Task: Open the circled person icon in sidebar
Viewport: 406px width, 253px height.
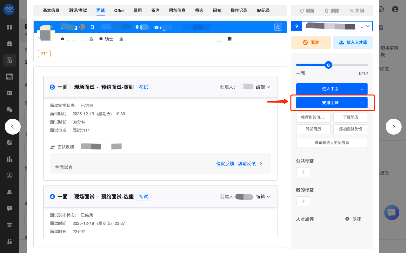Action: pyautogui.click(x=10, y=175)
